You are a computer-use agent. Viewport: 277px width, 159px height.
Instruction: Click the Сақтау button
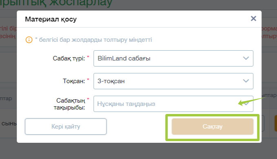point(213,127)
